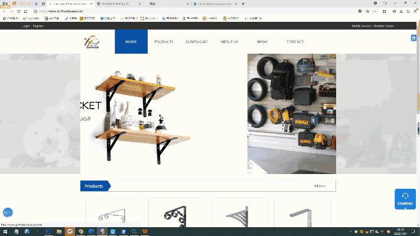Click the headset contact widget icon
This screenshot has width=420, height=236.
(405, 196)
